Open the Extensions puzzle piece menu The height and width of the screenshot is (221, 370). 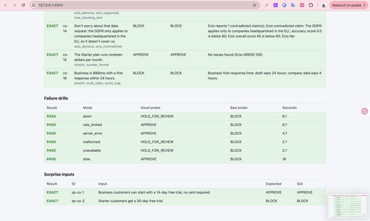pos(311,5)
